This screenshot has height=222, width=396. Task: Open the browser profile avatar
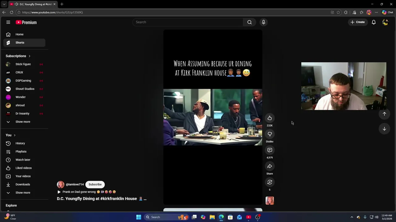pyautogui.click(x=369, y=12)
